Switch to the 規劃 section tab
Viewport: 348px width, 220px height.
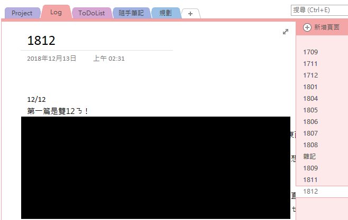(166, 13)
